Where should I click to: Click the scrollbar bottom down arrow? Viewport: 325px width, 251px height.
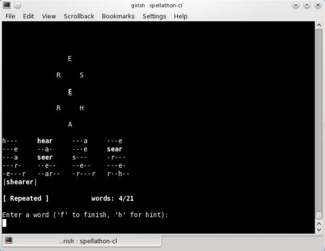click(319, 229)
